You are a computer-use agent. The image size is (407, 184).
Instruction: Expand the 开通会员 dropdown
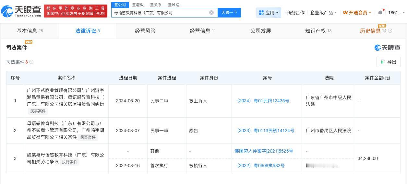[357, 13]
